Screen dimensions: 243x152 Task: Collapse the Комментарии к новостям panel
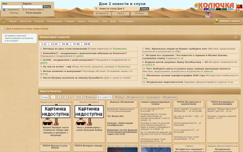236,37
